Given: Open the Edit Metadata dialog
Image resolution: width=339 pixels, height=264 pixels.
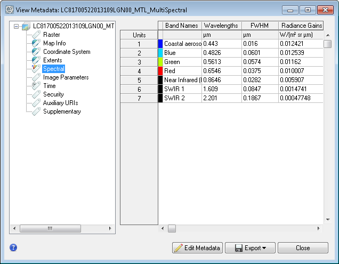Looking at the screenshot, I should point(197,248).
